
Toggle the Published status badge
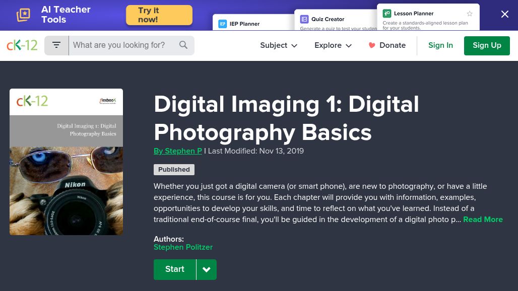coord(174,170)
